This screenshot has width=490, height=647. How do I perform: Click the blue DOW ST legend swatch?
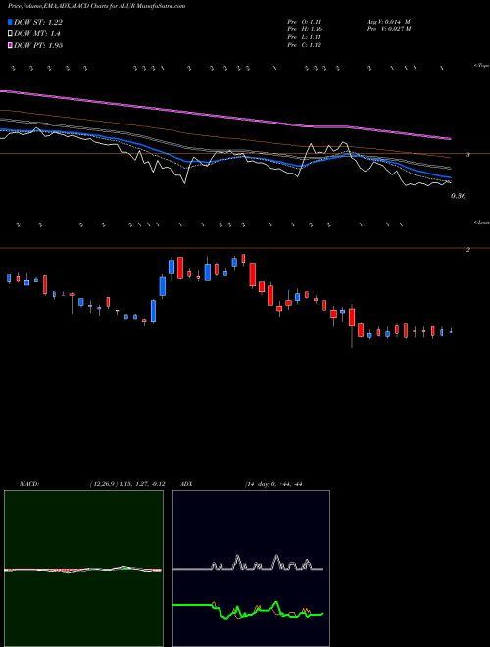point(10,22)
